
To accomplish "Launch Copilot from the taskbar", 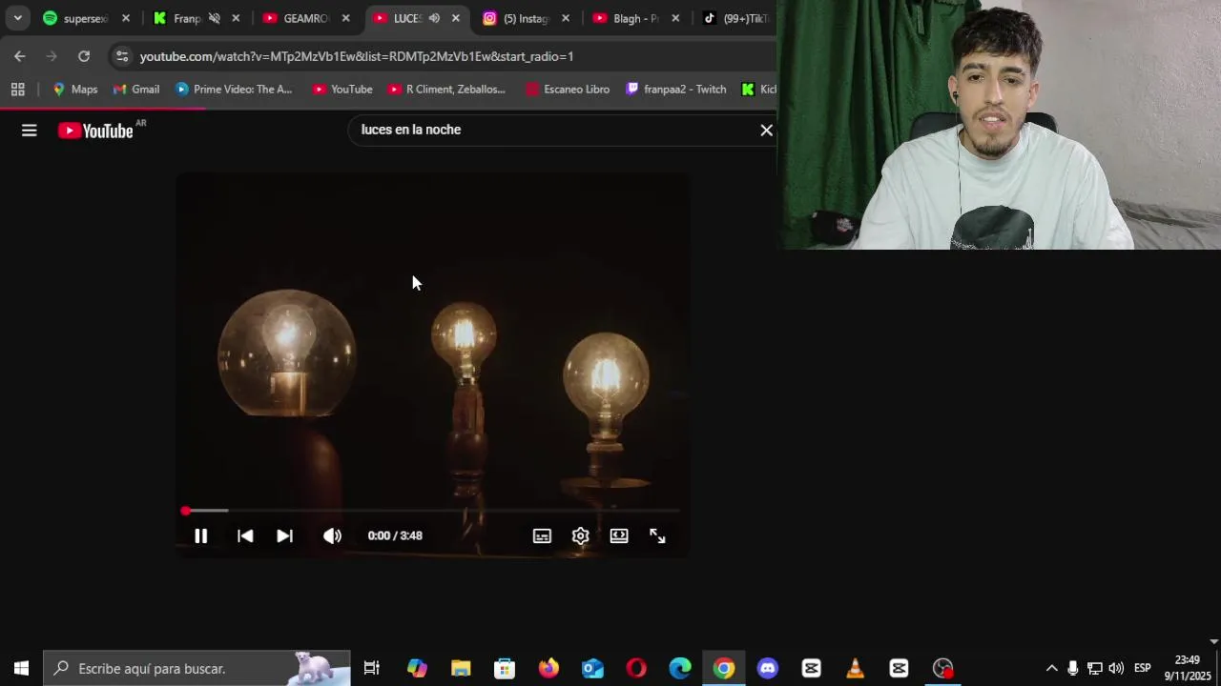I will click(x=417, y=668).
